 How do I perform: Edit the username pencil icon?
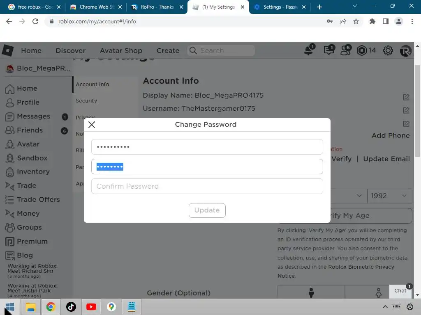406,110
